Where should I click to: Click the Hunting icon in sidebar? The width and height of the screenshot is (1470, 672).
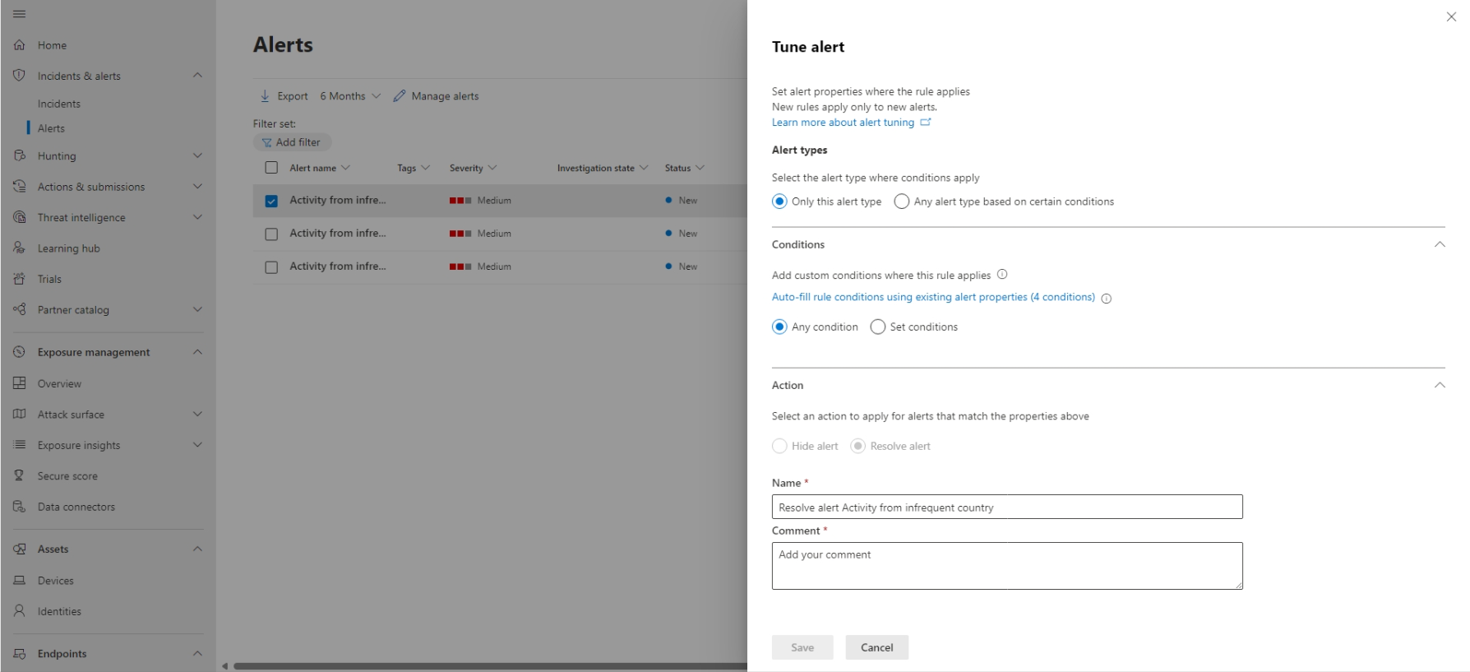(x=19, y=155)
